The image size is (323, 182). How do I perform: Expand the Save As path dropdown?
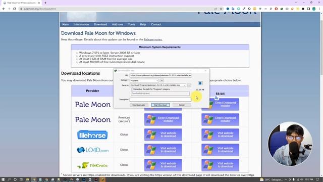[x=184, y=85]
